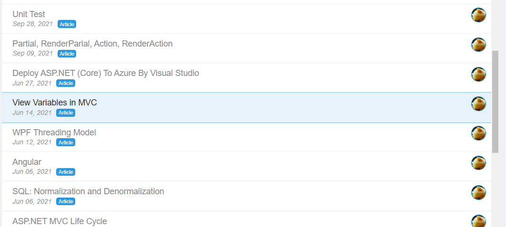Select author avatar next to WPF Threading Model
The image size is (506, 227).
pyautogui.click(x=478, y=133)
